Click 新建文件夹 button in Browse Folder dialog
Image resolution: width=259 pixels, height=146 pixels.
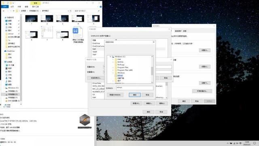click(x=115, y=95)
